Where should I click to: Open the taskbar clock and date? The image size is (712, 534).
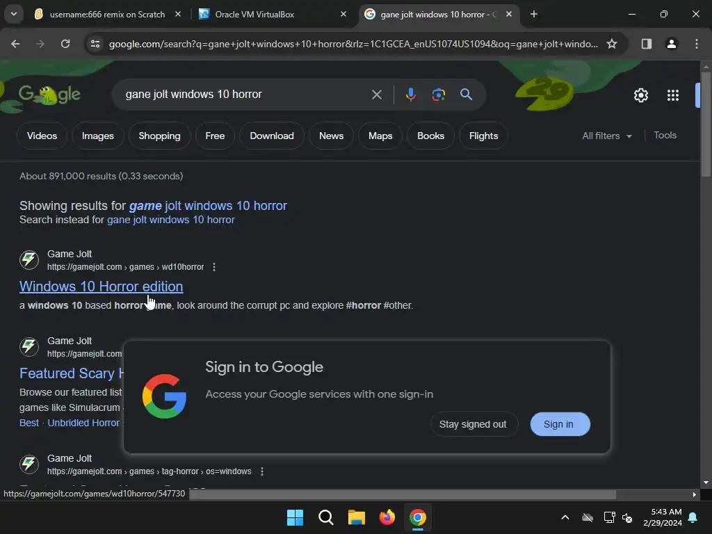pos(663,517)
